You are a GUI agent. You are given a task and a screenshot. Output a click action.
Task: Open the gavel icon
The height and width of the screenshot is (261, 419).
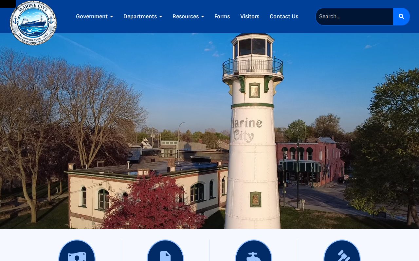342,251
